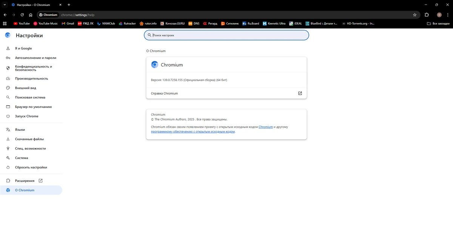
Task: Open the iDEAL bookmark
Action: (296, 23)
